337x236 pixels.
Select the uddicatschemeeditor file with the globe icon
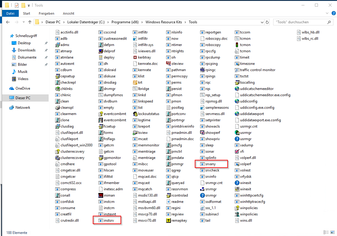point(254,89)
